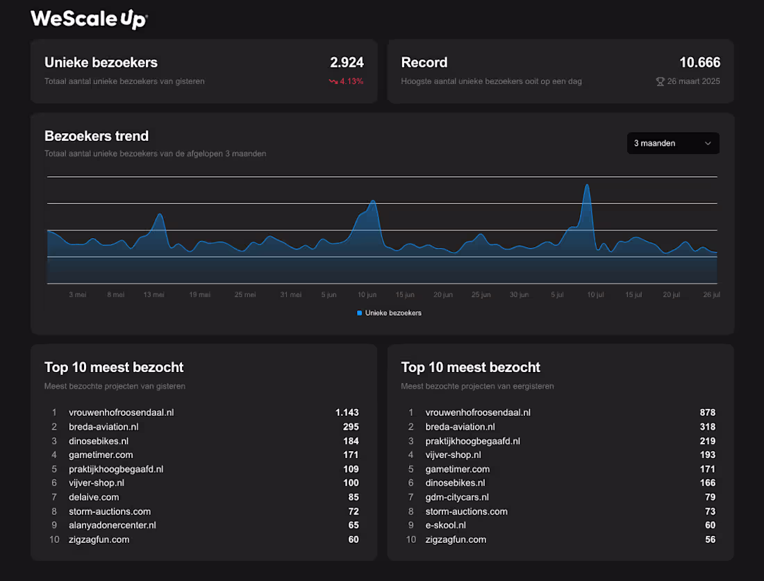The image size is (764, 581).
Task: Open the 3 maanden time range dropdown
Action: 672,143
